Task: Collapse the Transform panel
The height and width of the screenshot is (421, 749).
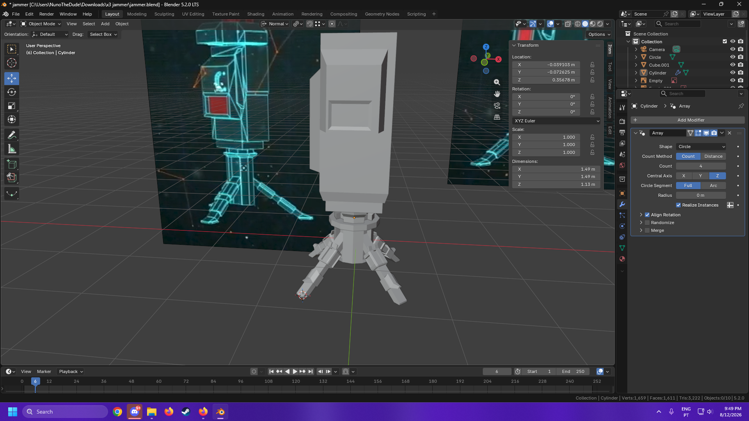Action: coord(514,46)
